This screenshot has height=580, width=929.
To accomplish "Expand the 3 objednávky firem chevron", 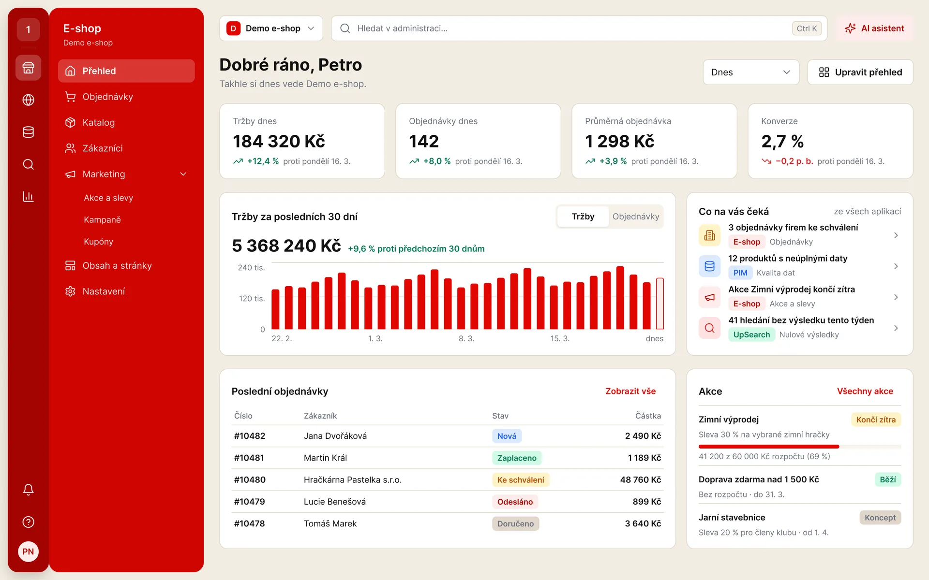I will (x=896, y=235).
